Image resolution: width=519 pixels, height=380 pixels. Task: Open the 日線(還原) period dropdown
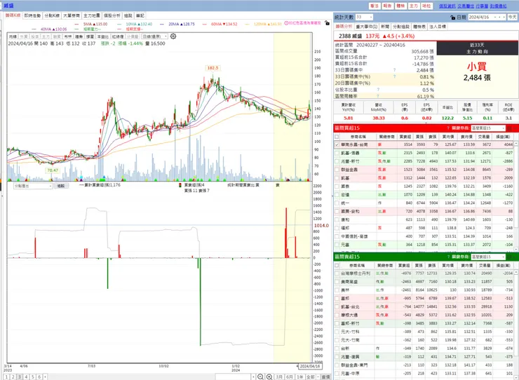click(155, 36)
